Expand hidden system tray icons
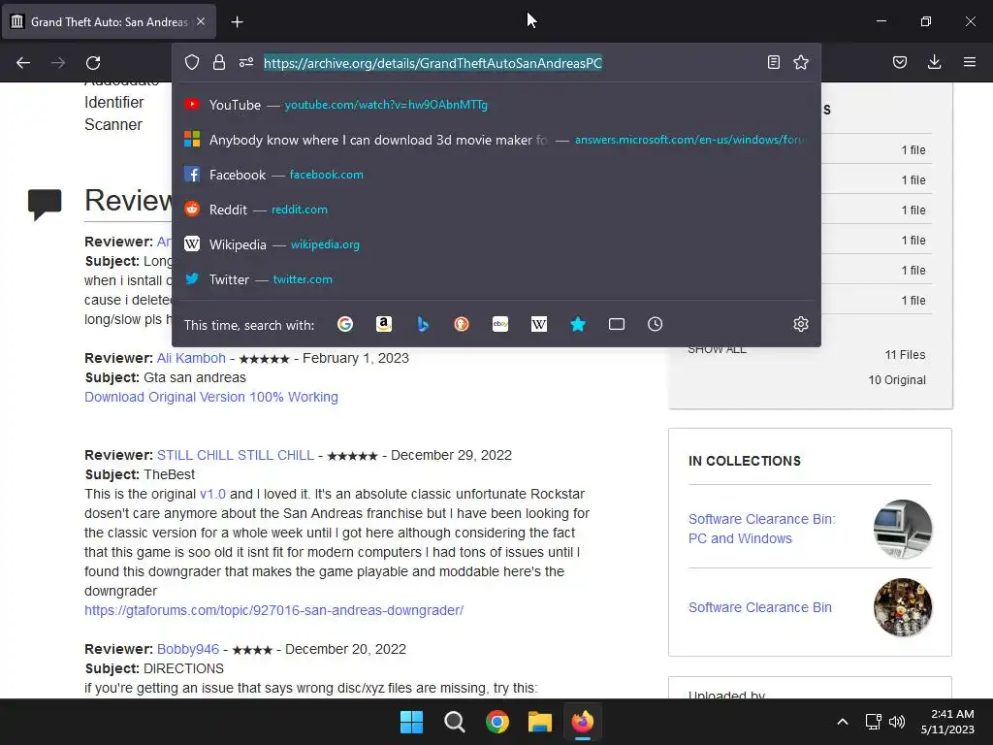The height and width of the screenshot is (745, 993). point(843,722)
